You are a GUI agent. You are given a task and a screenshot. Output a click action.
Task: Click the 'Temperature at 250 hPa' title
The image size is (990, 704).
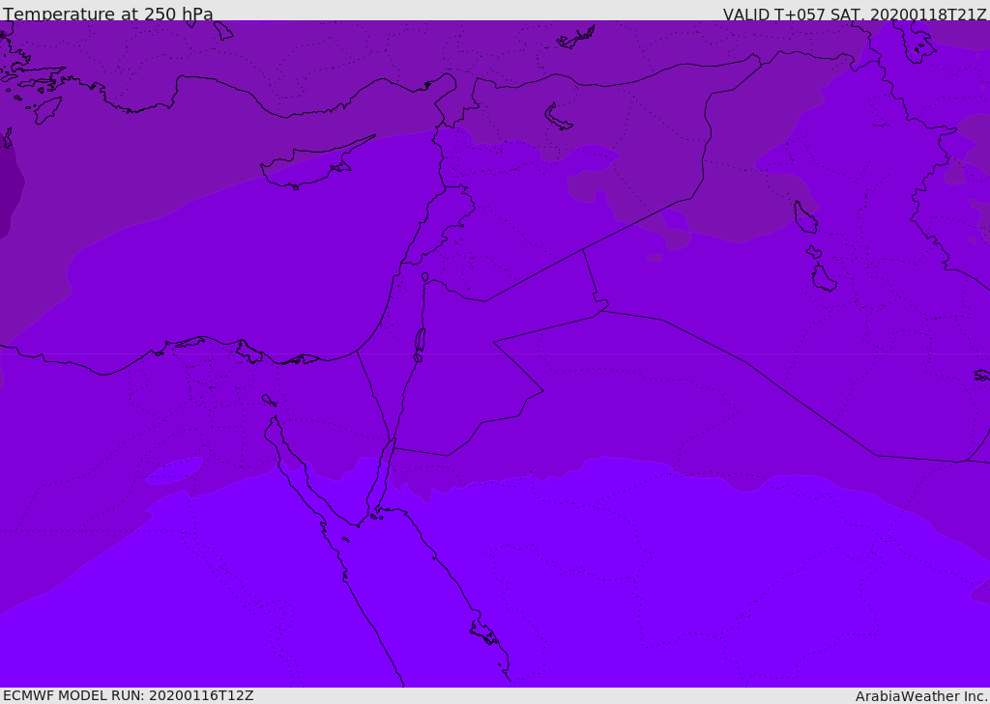[108, 14]
